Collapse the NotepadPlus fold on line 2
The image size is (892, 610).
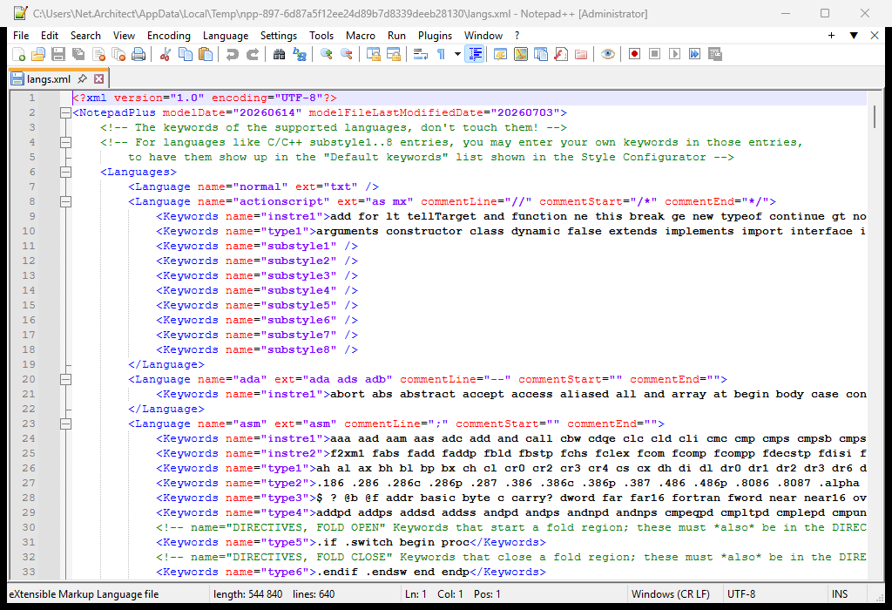pos(66,112)
